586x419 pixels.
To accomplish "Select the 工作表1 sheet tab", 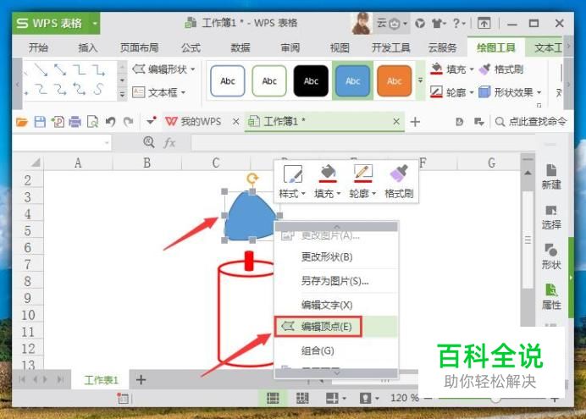I will click(102, 380).
